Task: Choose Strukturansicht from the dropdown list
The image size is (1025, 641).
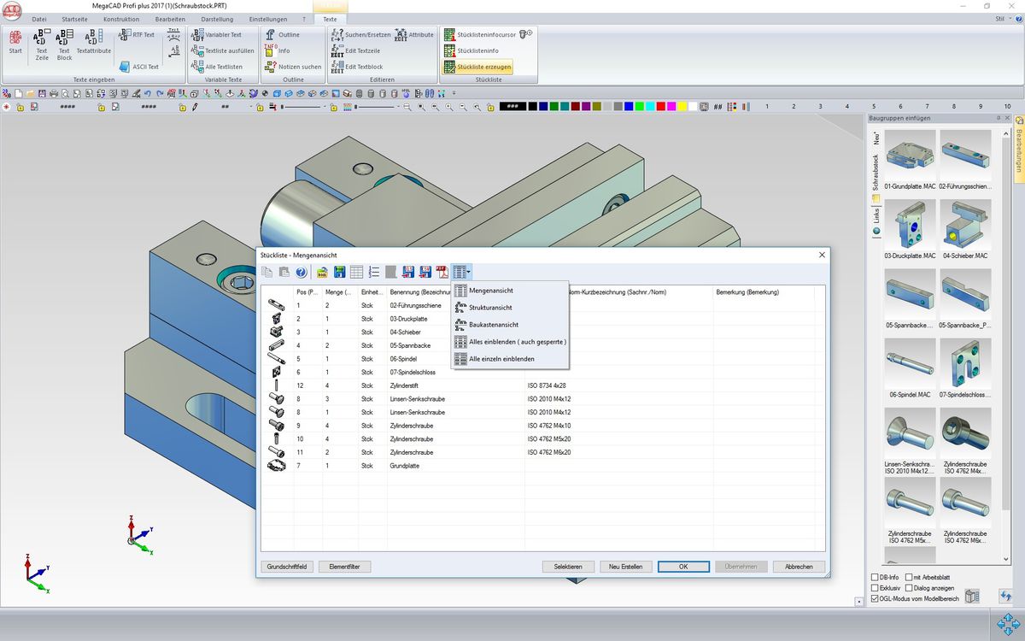Action: (x=490, y=308)
